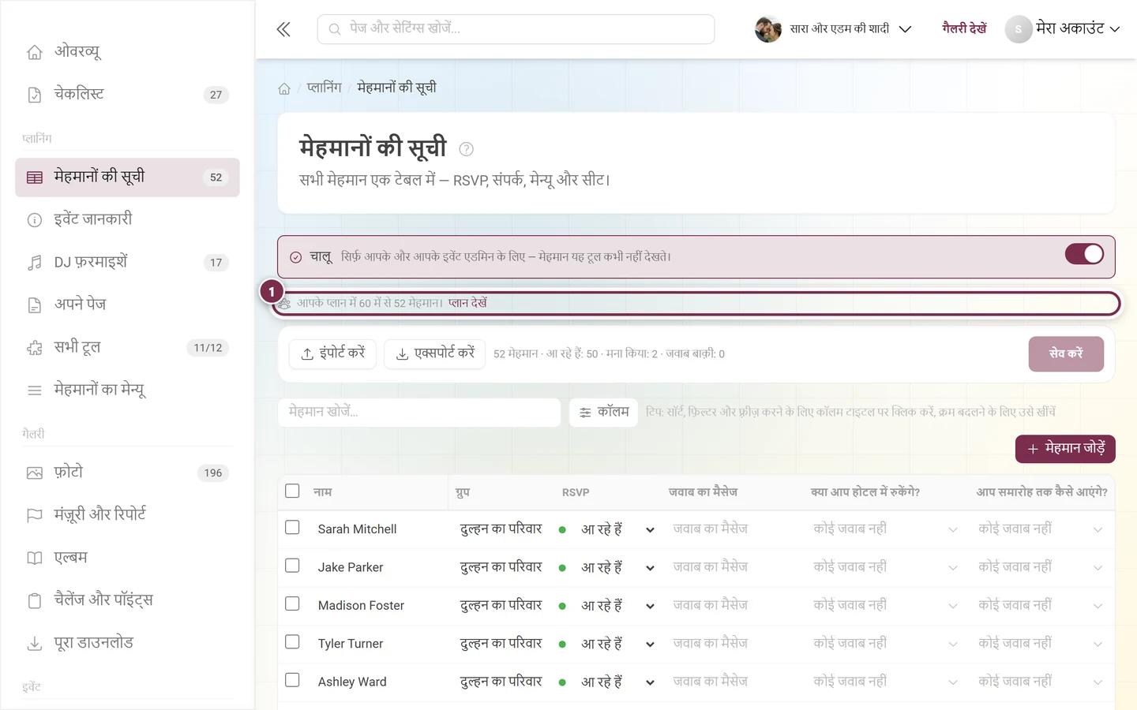
Task: Select the Tyler Turner row checkbox
Action: click(292, 641)
